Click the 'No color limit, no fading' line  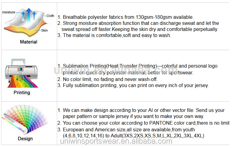tap(107, 79)
